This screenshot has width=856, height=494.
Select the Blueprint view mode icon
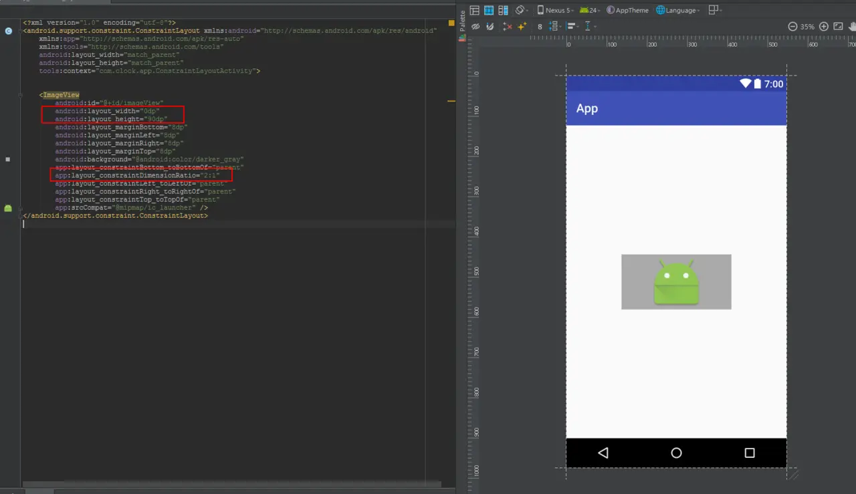point(489,10)
